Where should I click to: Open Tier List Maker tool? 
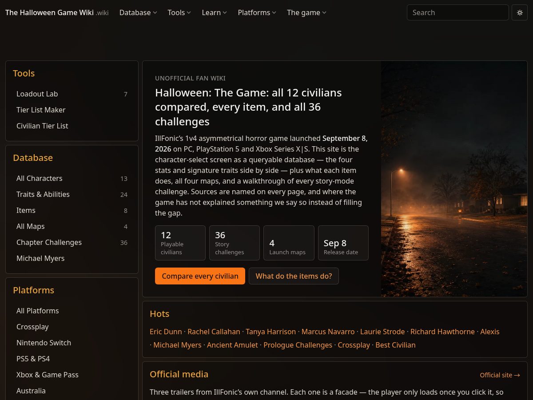(x=72, y=110)
